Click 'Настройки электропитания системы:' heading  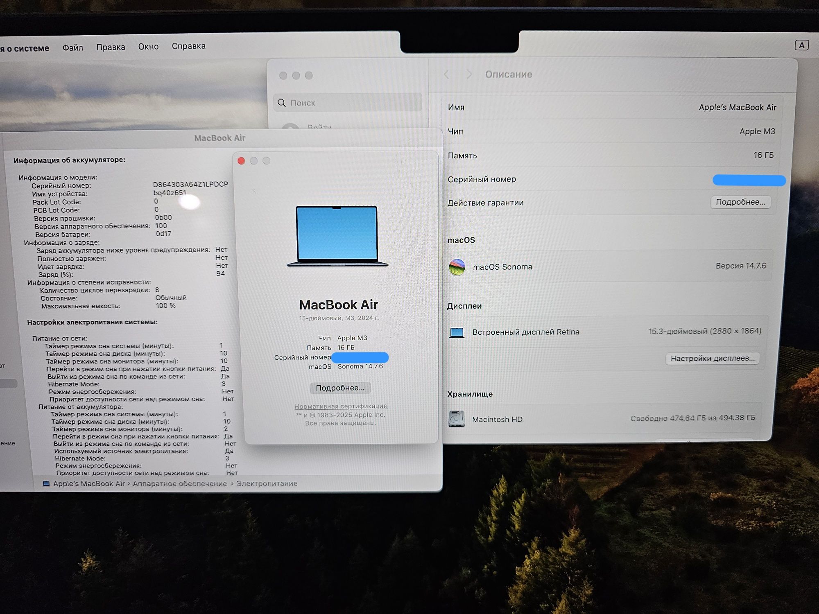(x=92, y=322)
